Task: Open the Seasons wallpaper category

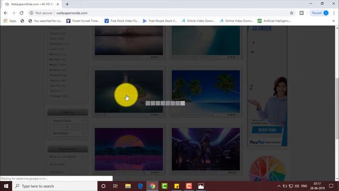Action: click(x=58, y=75)
